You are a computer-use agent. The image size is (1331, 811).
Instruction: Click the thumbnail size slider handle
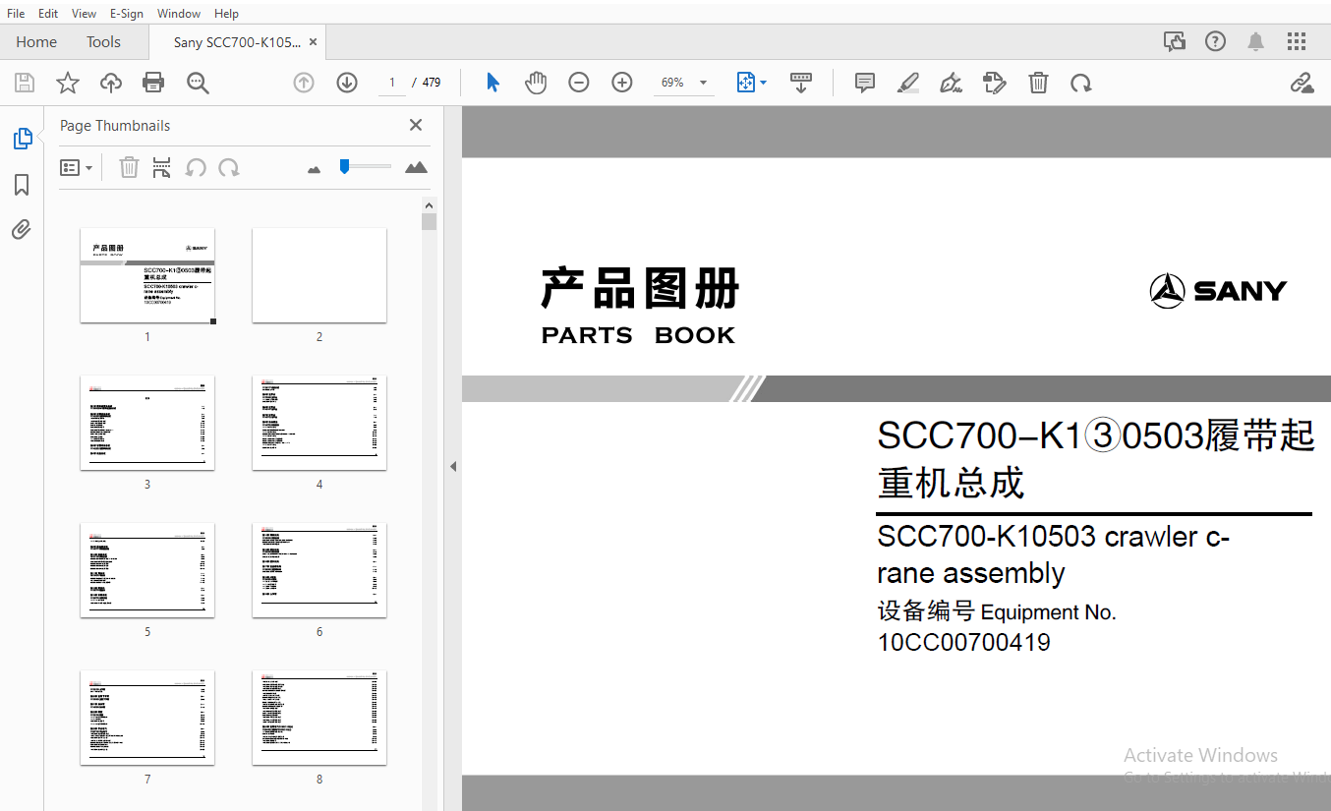point(344,166)
